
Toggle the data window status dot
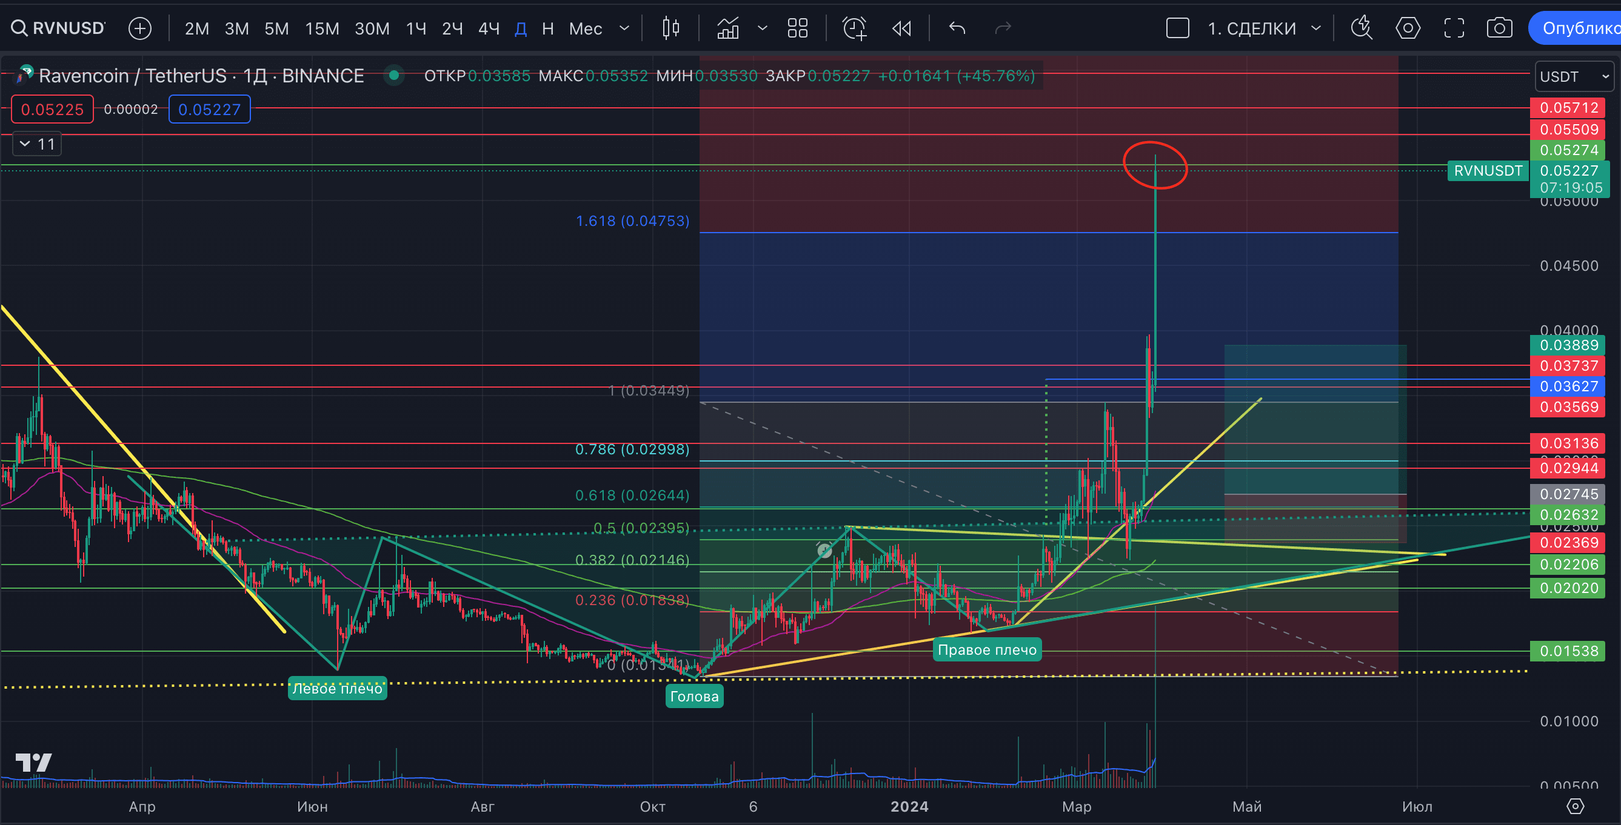click(x=394, y=75)
